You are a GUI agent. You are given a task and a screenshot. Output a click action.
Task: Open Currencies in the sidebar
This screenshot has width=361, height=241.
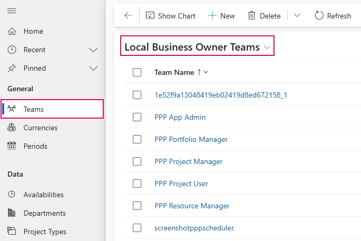41,128
